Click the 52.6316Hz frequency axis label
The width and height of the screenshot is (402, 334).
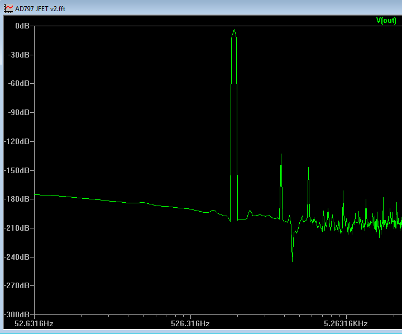(x=34, y=323)
